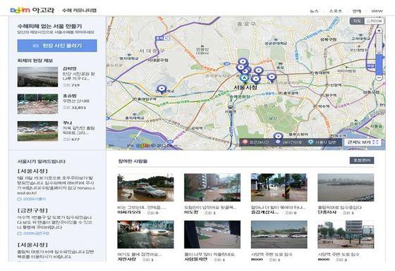Zoom in with the map plus button
This screenshot has height=271, width=395.
click(379, 31)
